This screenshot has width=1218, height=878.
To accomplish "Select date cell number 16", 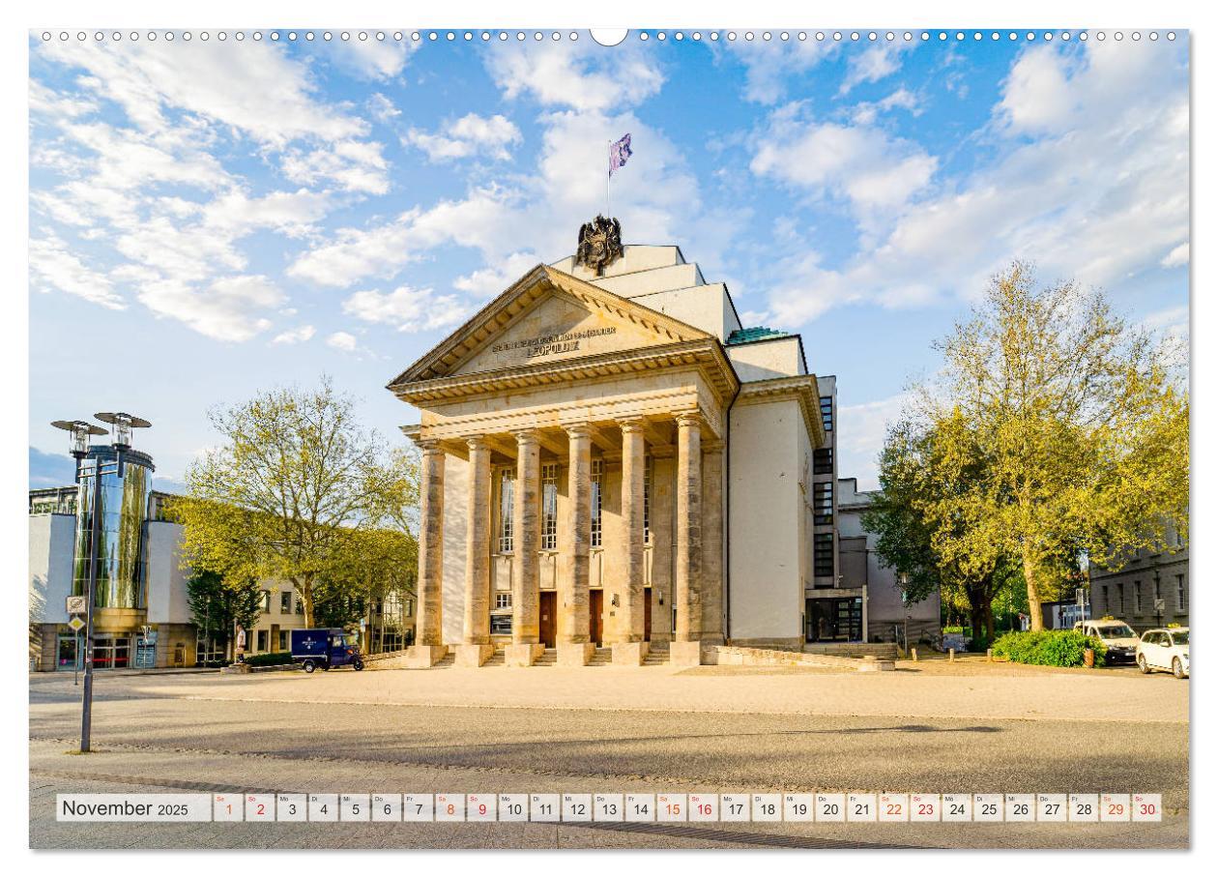I will (703, 808).
